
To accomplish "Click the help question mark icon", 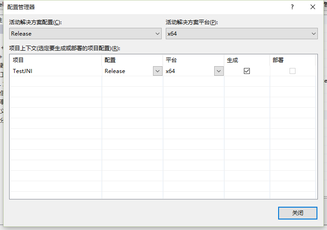I will [x=291, y=7].
